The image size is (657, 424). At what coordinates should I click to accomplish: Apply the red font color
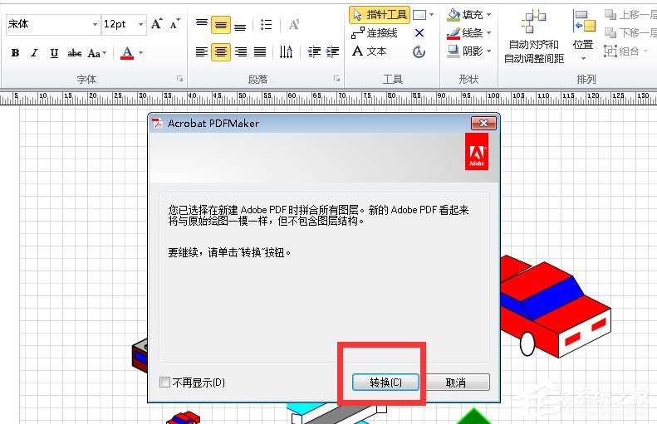pos(127,53)
